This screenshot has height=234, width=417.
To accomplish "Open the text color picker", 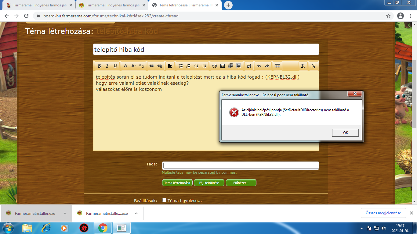I will 125,66.
